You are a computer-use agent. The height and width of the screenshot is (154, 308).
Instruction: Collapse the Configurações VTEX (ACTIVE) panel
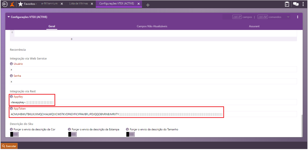coord(8,17)
